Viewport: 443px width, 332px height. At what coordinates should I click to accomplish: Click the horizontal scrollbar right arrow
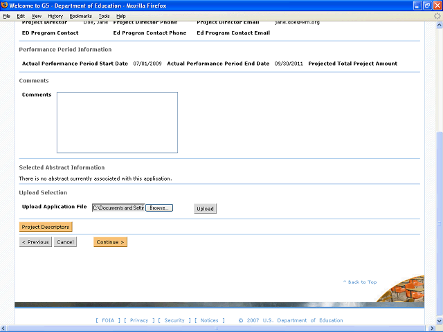click(432, 329)
